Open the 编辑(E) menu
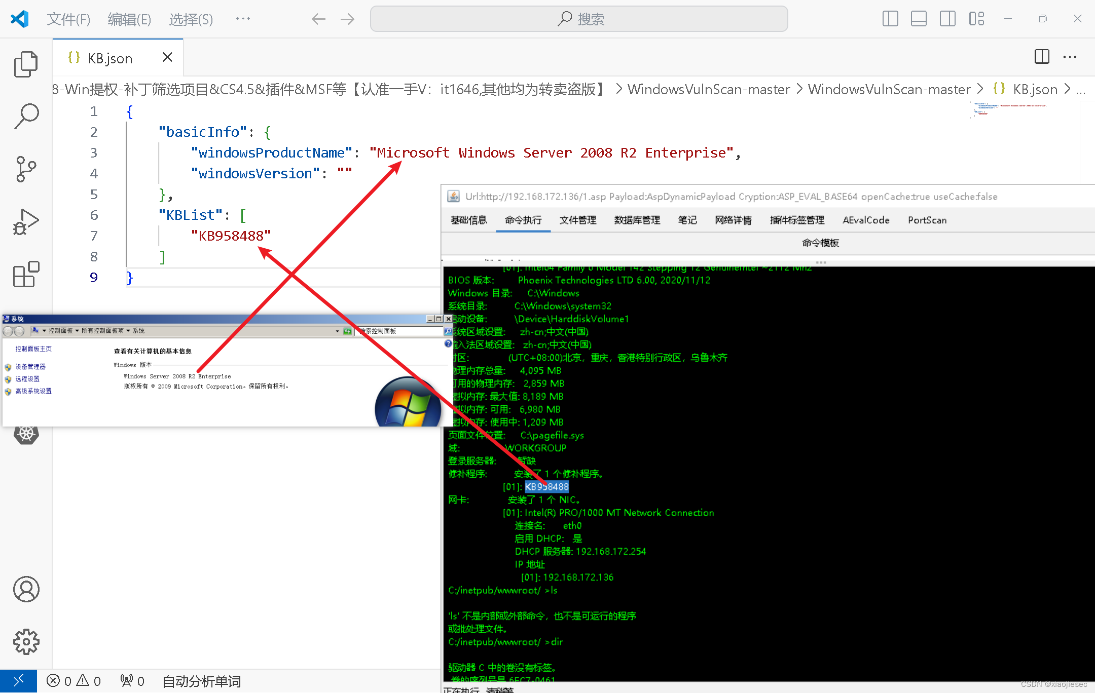This screenshot has width=1095, height=693. point(129,19)
